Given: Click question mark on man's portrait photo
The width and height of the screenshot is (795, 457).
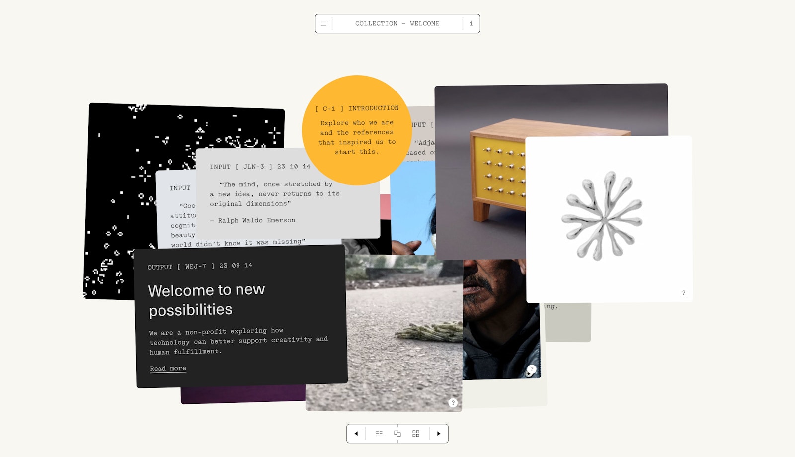Looking at the screenshot, I should (x=532, y=369).
